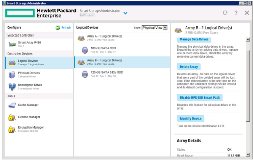
Task: Click the Array B array icon in list
Action: 81,62
